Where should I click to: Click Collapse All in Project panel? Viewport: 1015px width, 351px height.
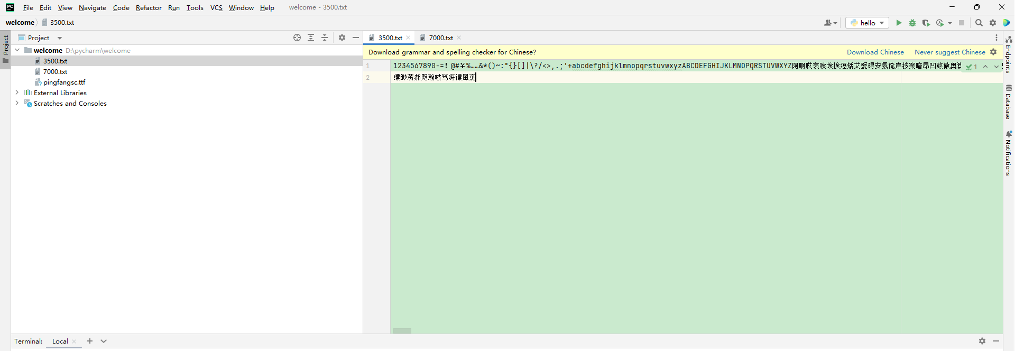325,38
